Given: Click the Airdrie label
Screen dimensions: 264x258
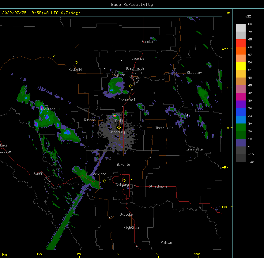Looking at the screenshot, I should 124,165.
